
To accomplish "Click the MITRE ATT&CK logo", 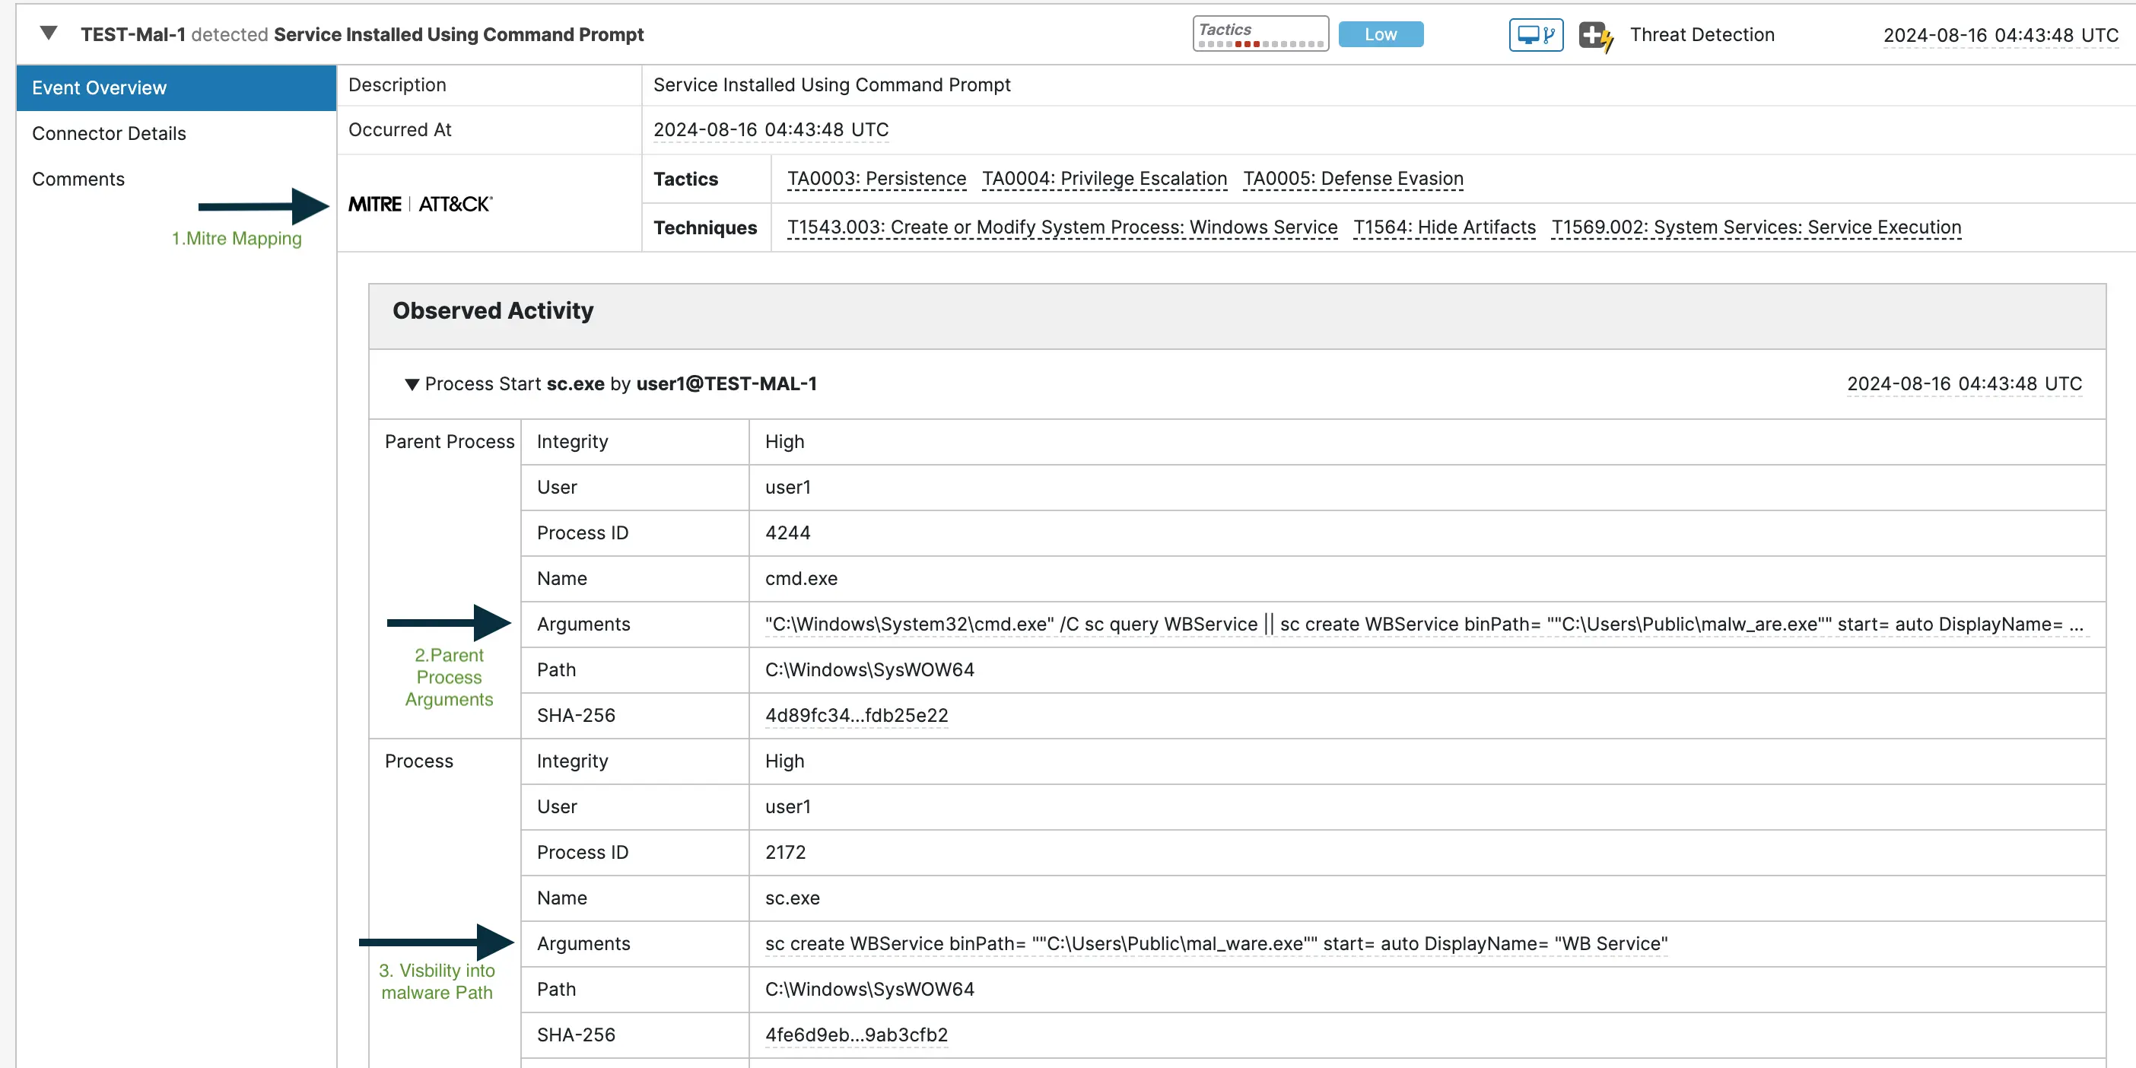I will coord(420,203).
